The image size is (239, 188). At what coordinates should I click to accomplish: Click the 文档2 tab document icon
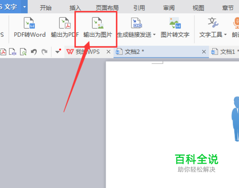tap(119, 52)
